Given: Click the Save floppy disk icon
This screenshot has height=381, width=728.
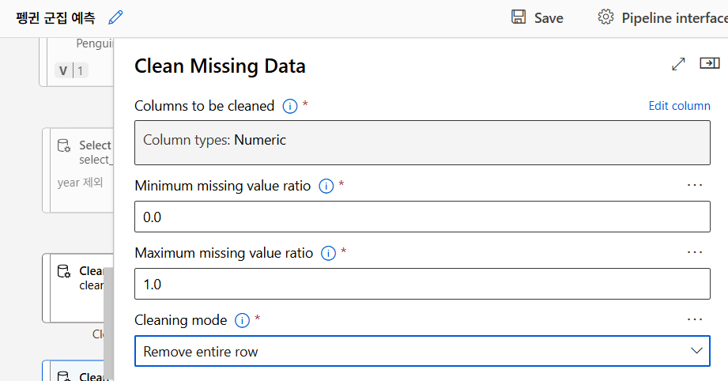Looking at the screenshot, I should [519, 17].
